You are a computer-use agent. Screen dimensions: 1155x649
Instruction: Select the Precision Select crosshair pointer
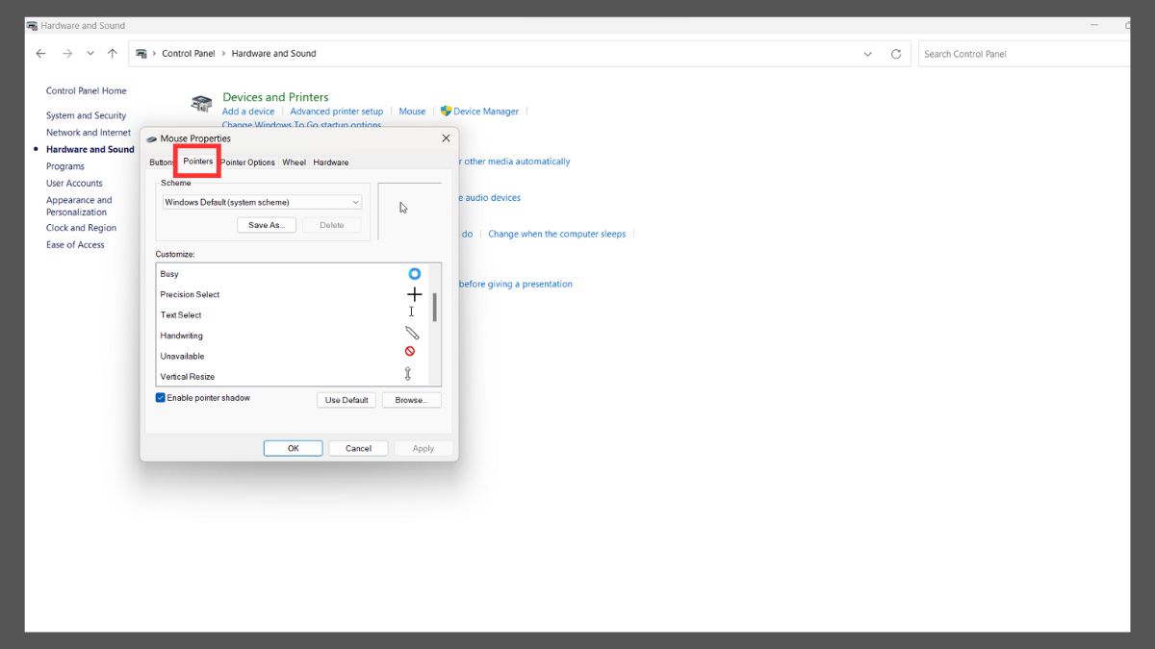click(x=414, y=294)
